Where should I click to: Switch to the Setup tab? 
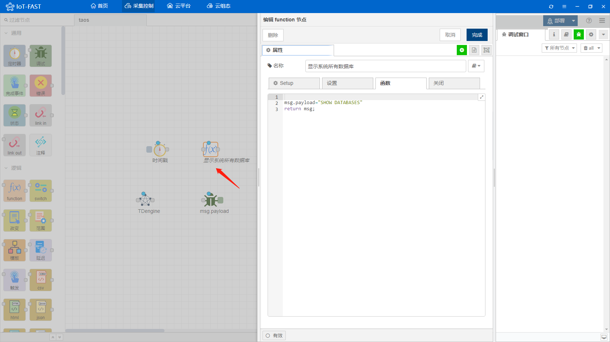(294, 83)
